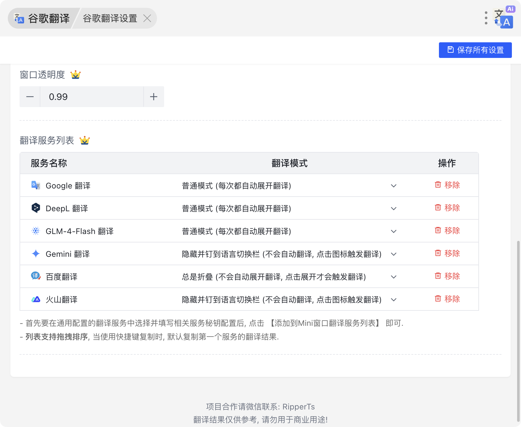Click the Google 翻译 service icon

(x=35, y=185)
